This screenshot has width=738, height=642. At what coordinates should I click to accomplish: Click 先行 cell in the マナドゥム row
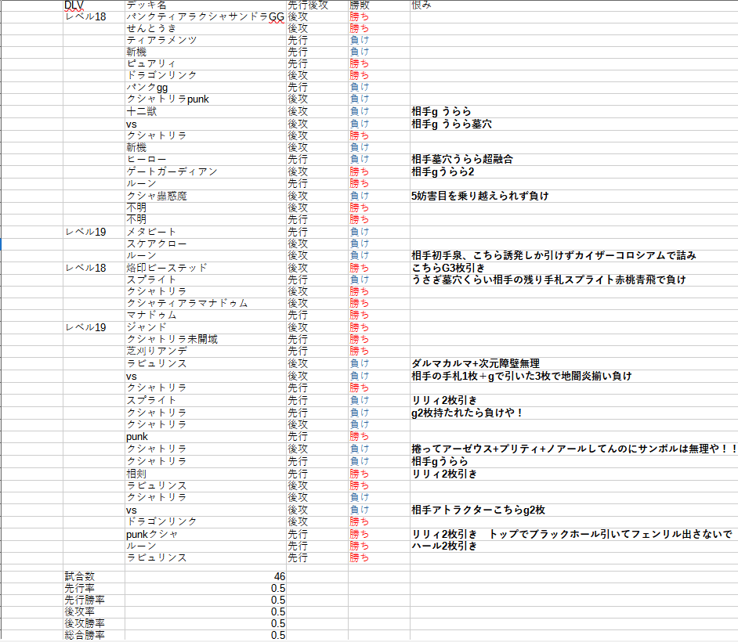click(x=317, y=315)
